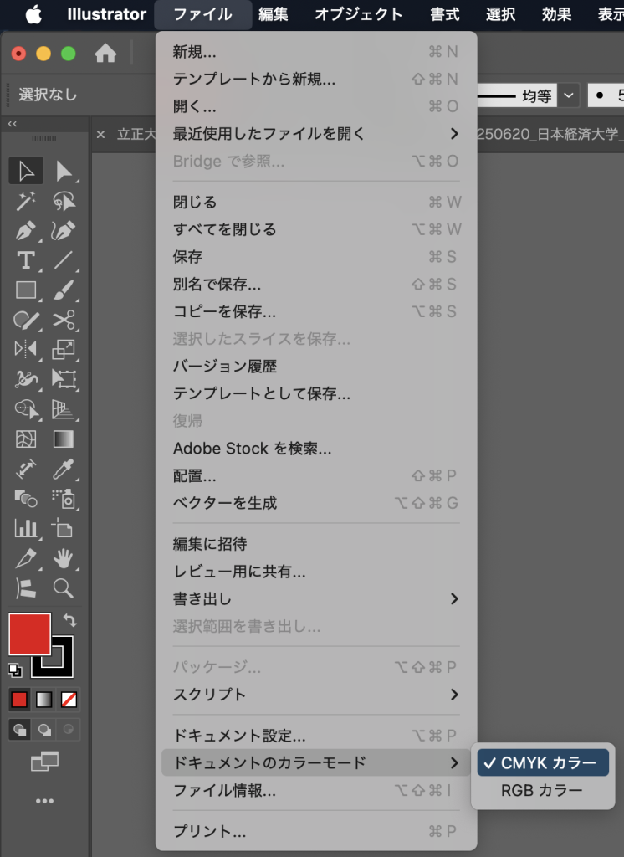Enable Draw Behind mode

click(x=44, y=730)
